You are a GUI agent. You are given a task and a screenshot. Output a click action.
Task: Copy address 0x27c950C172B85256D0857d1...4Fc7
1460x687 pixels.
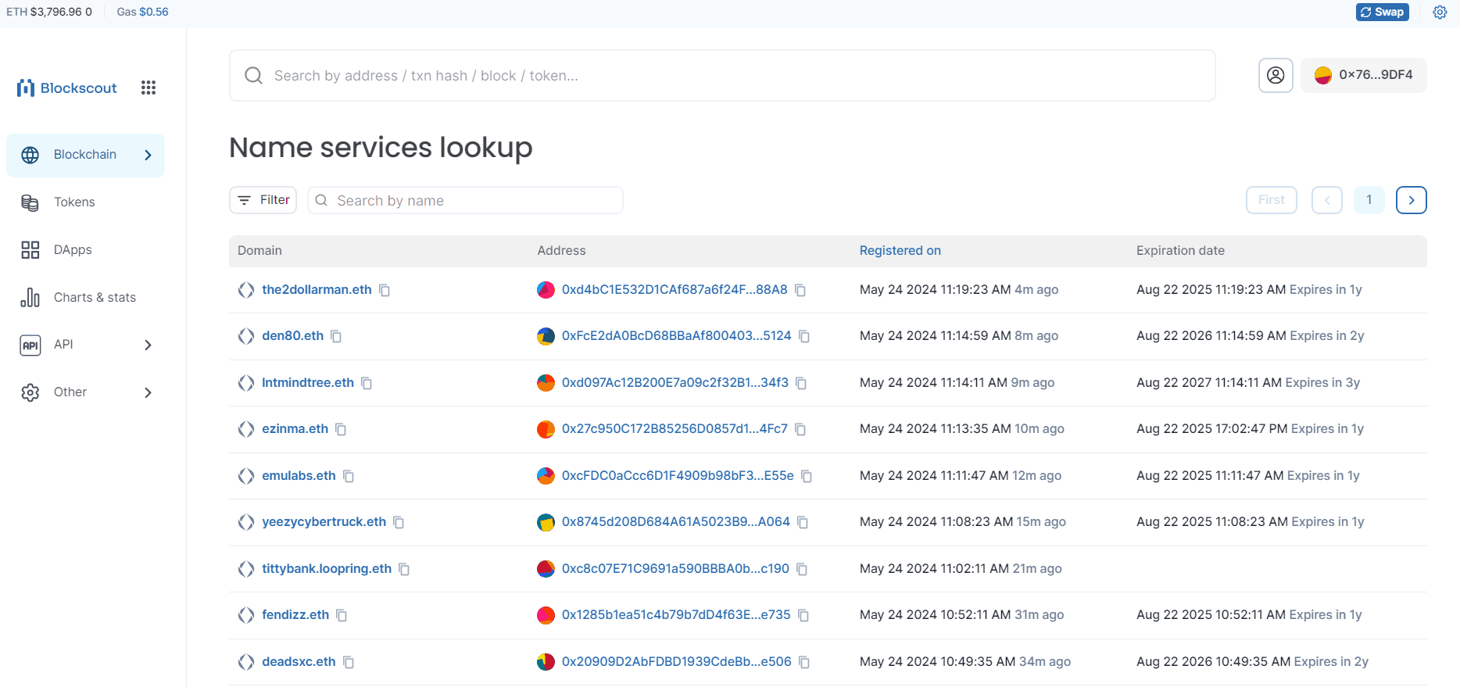pos(800,429)
